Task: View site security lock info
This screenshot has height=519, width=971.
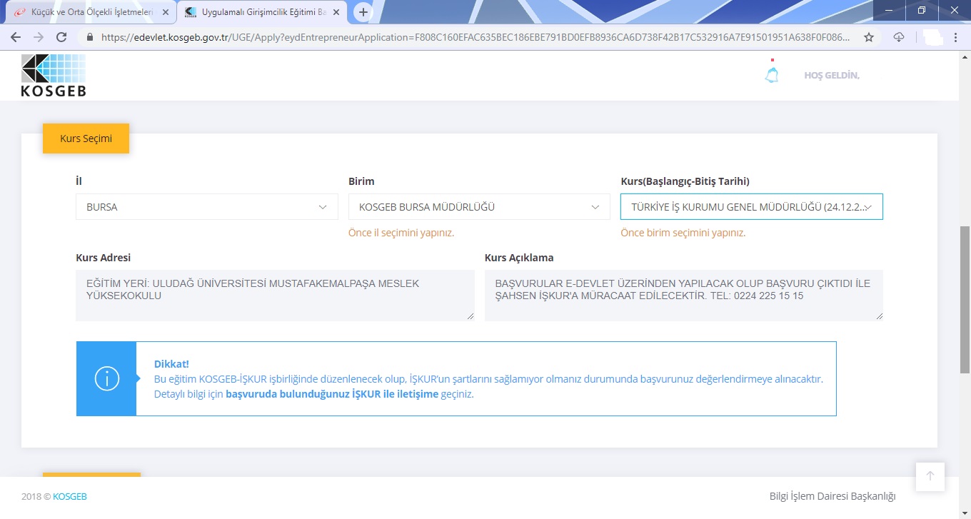Action: [90, 37]
